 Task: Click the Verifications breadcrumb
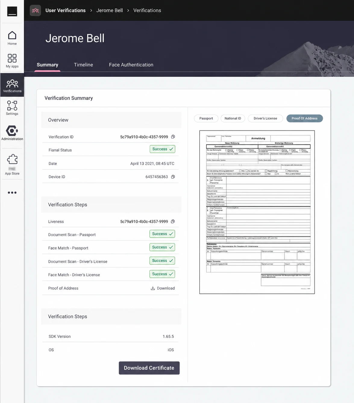pyautogui.click(x=147, y=10)
